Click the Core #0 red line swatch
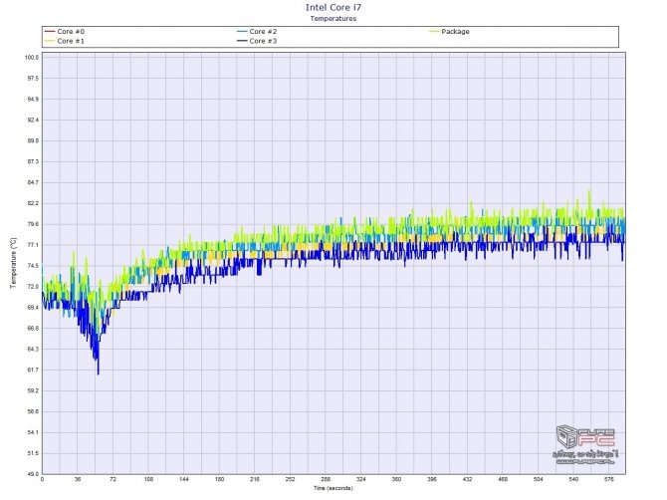The image size is (667, 500). click(50, 32)
